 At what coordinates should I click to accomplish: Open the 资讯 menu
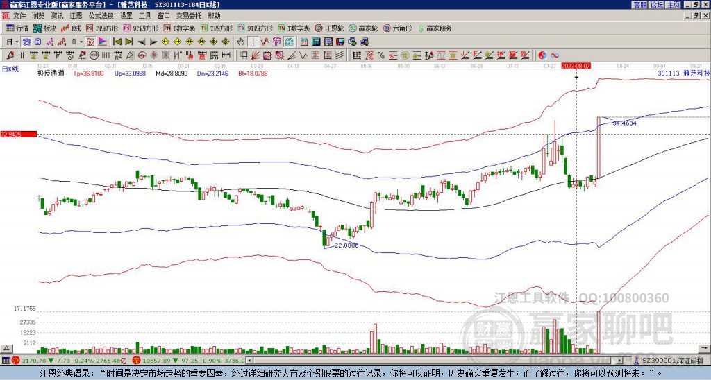tap(57, 16)
